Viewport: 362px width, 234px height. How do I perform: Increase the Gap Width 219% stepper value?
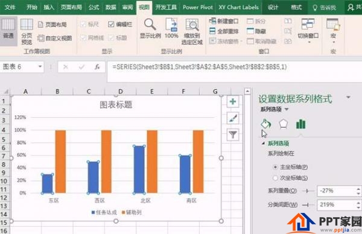(358, 203)
